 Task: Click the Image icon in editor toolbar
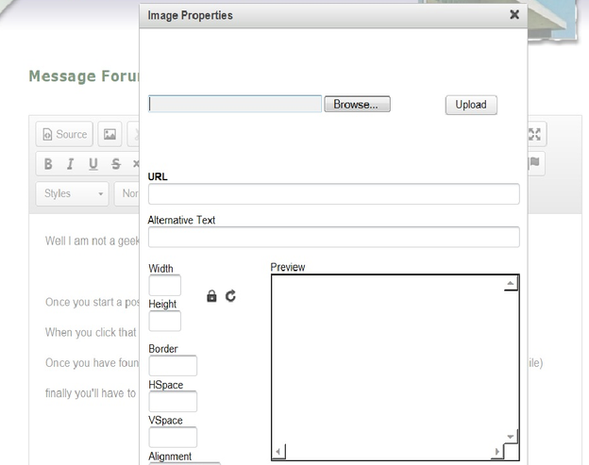[x=109, y=134]
